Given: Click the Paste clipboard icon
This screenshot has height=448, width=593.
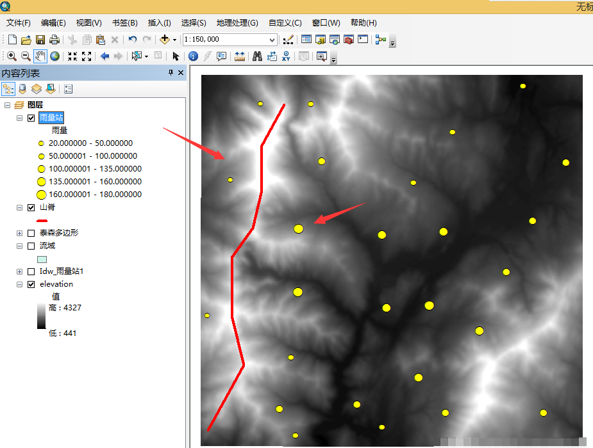Looking at the screenshot, I should [100, 40].
